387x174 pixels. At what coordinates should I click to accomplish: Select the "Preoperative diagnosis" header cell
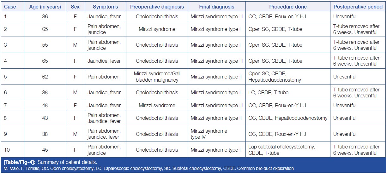point(157,7)
